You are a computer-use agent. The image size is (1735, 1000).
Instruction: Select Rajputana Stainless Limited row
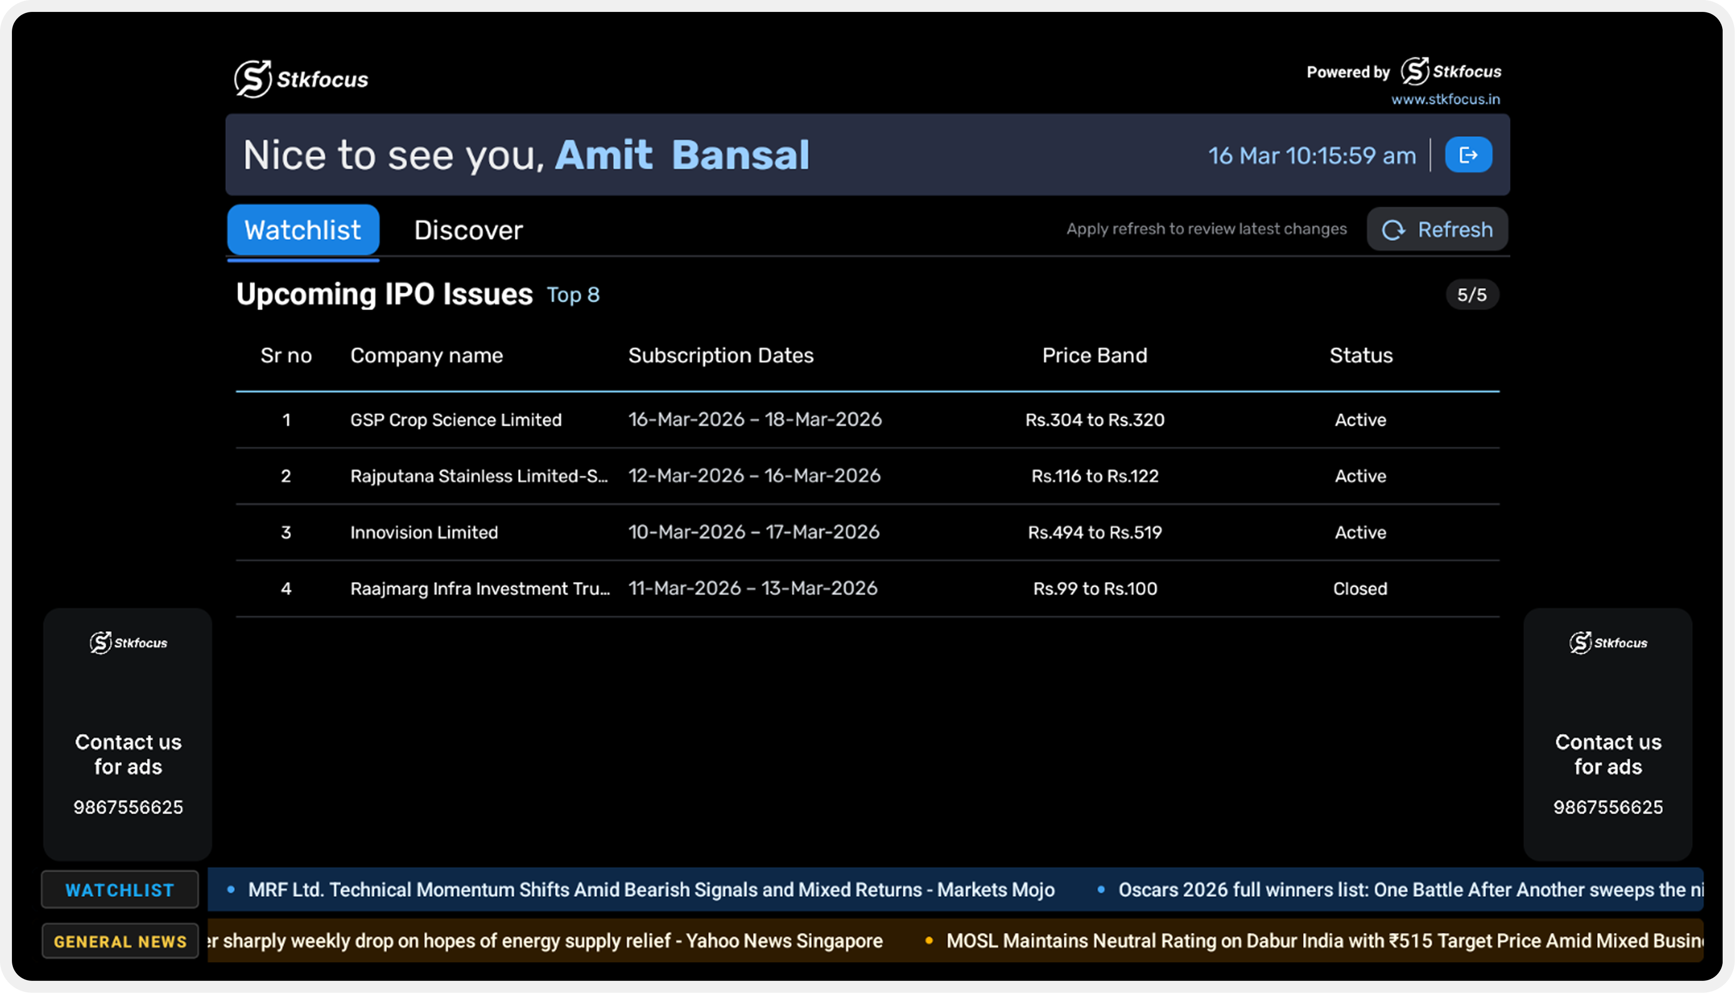point(478,476)
